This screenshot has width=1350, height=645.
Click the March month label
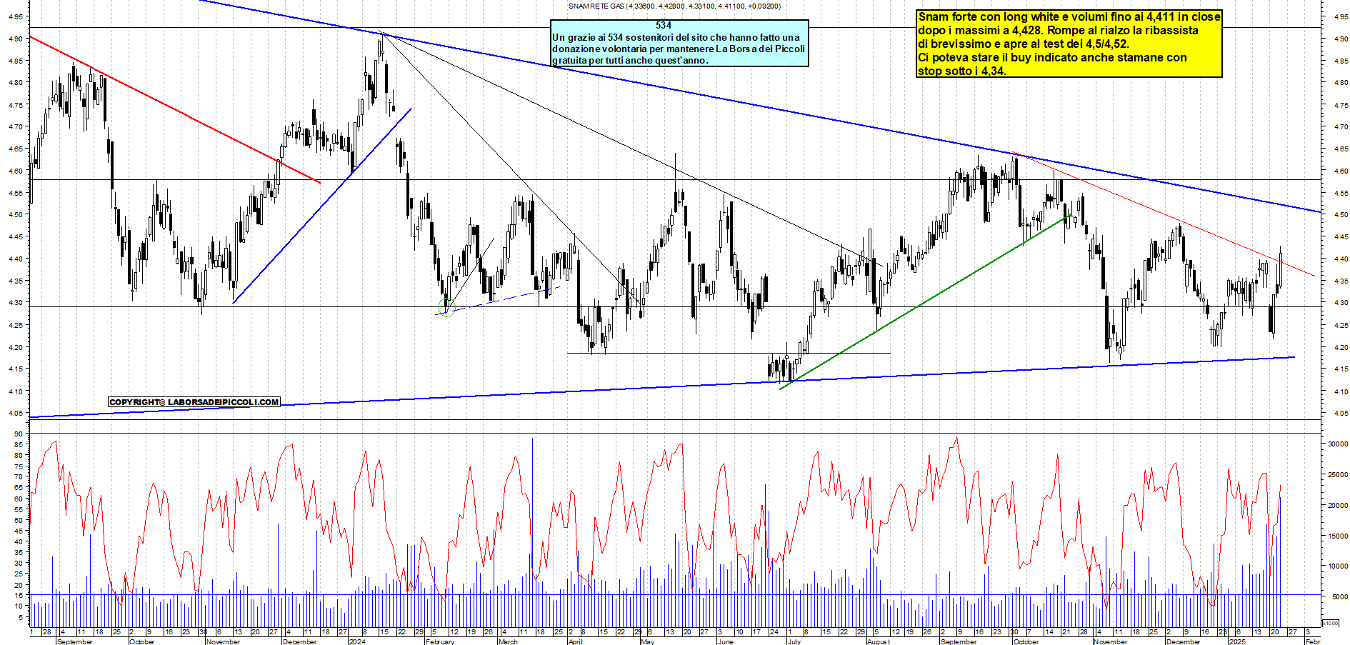(x=508, y=641)
